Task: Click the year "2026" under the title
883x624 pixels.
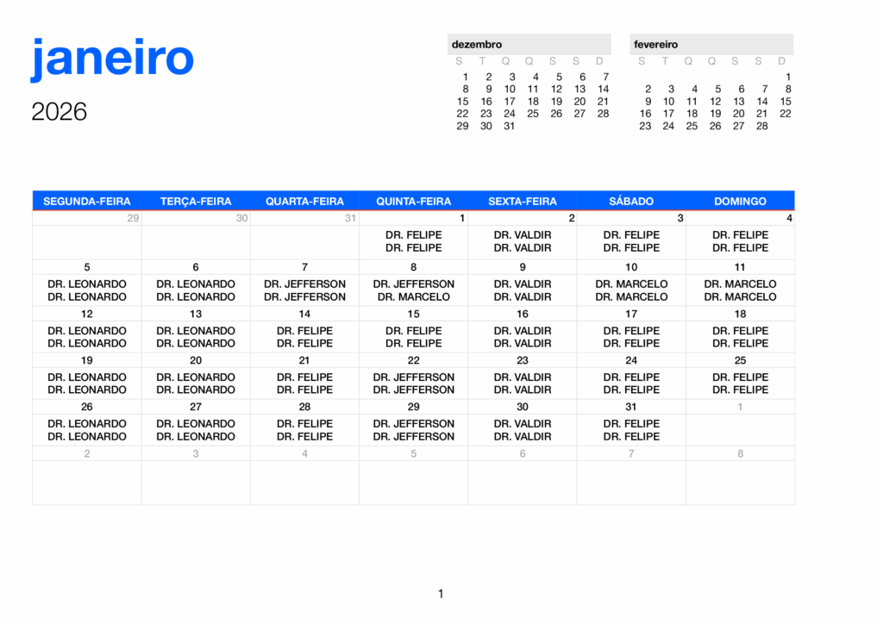Action: pyautogui.click(x=59, y=112)
